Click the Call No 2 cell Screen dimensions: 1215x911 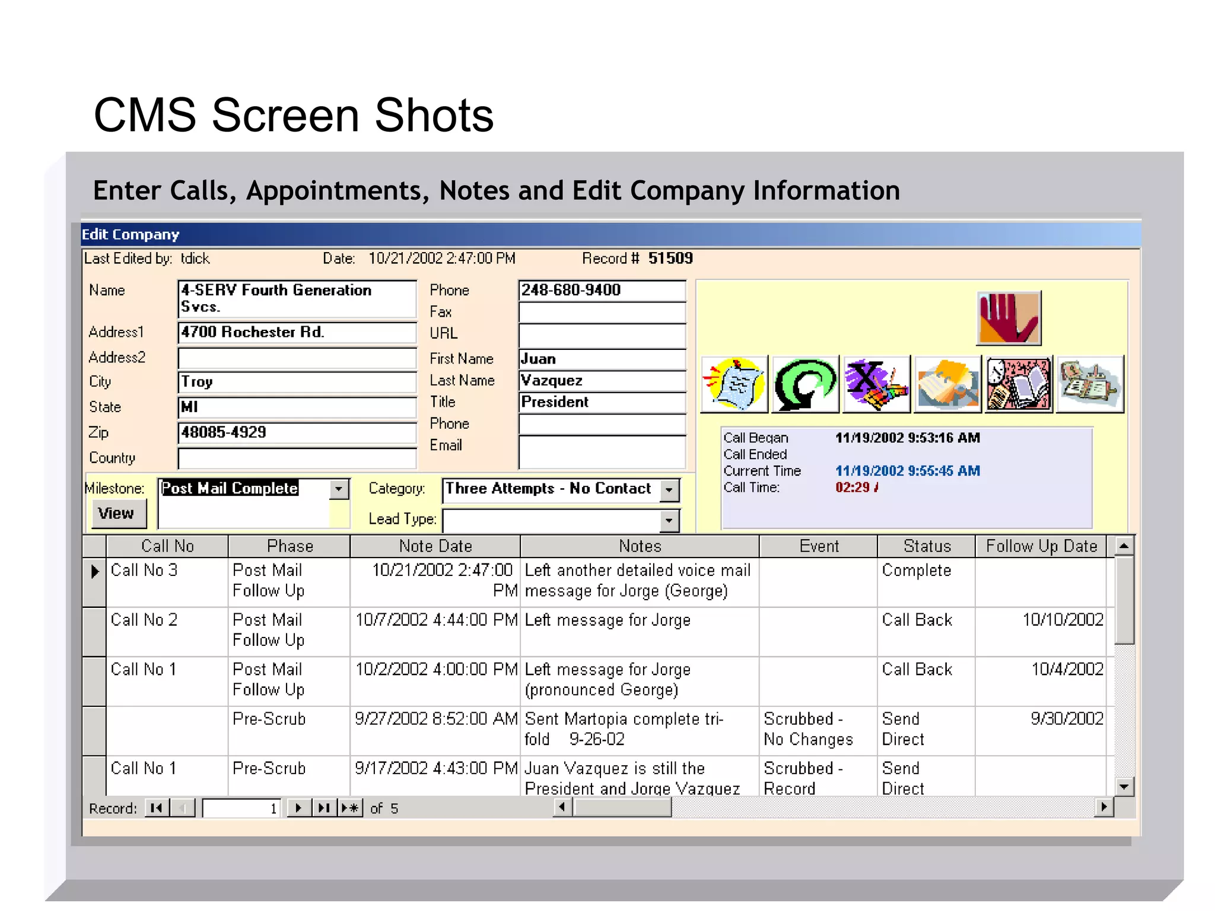[x=167, y=632]
